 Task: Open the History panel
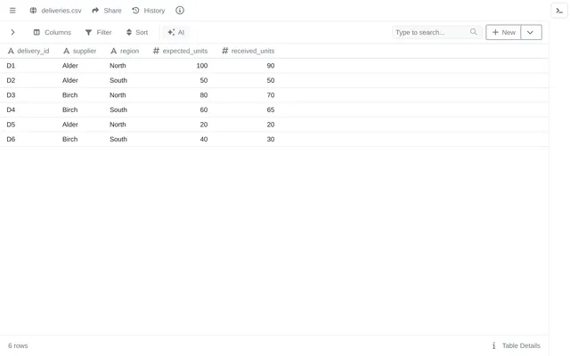point(149,11)
